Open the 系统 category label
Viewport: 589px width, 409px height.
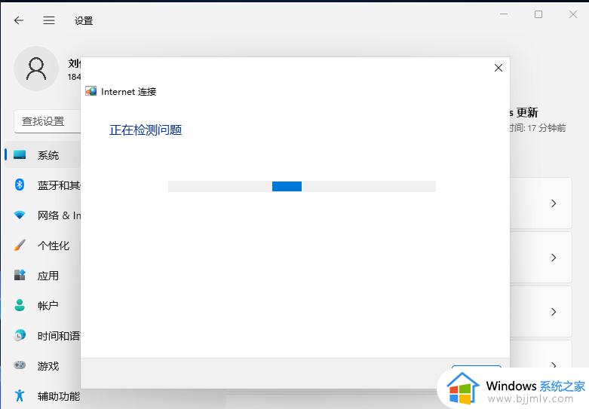tap(48, 155)
